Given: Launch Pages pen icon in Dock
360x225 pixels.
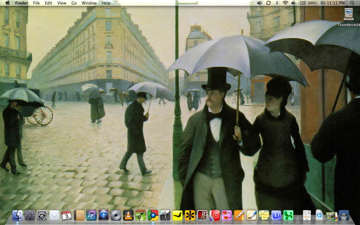Looking at the screenshot, I should [239, 216].
